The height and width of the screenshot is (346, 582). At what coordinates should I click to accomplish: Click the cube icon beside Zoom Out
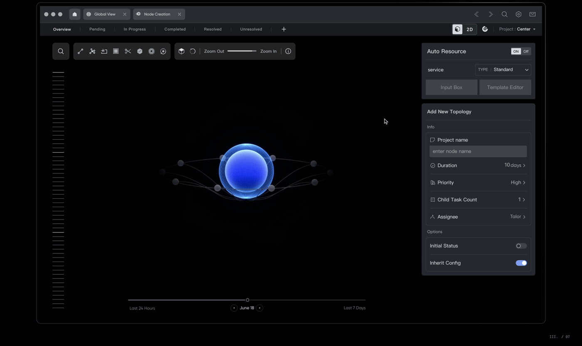(181, 51)
